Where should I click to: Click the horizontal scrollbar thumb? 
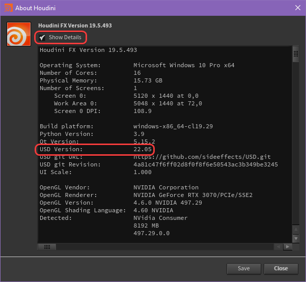pos(47,247)
